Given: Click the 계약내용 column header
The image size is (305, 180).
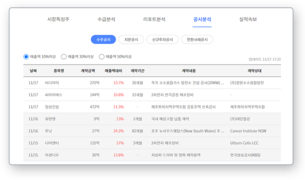Looking at the screenshot, I should click(189, 71).
